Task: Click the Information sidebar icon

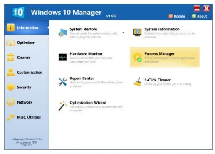Action: (x=10, y=28)
